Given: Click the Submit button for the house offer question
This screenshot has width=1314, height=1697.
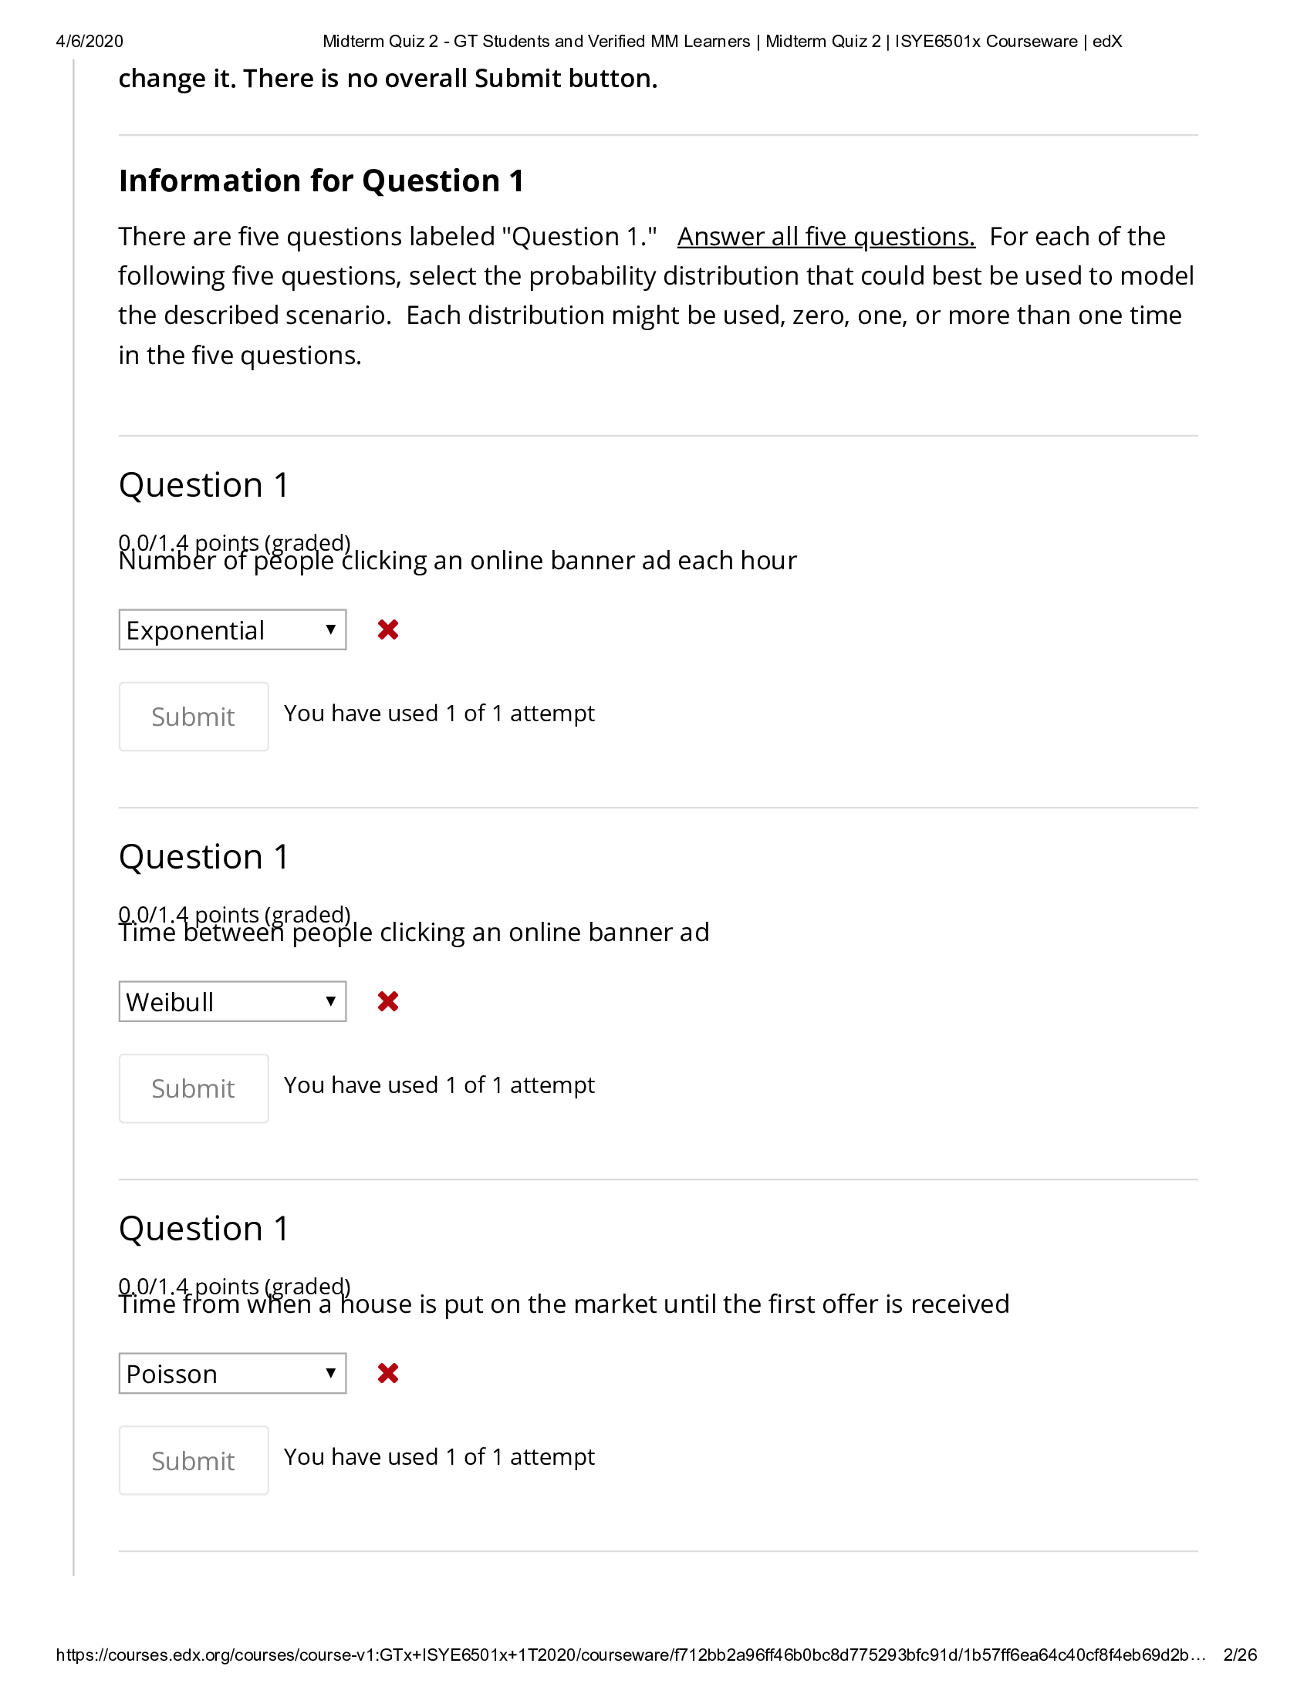Looking at the screenshot, I should (194, 1460).
